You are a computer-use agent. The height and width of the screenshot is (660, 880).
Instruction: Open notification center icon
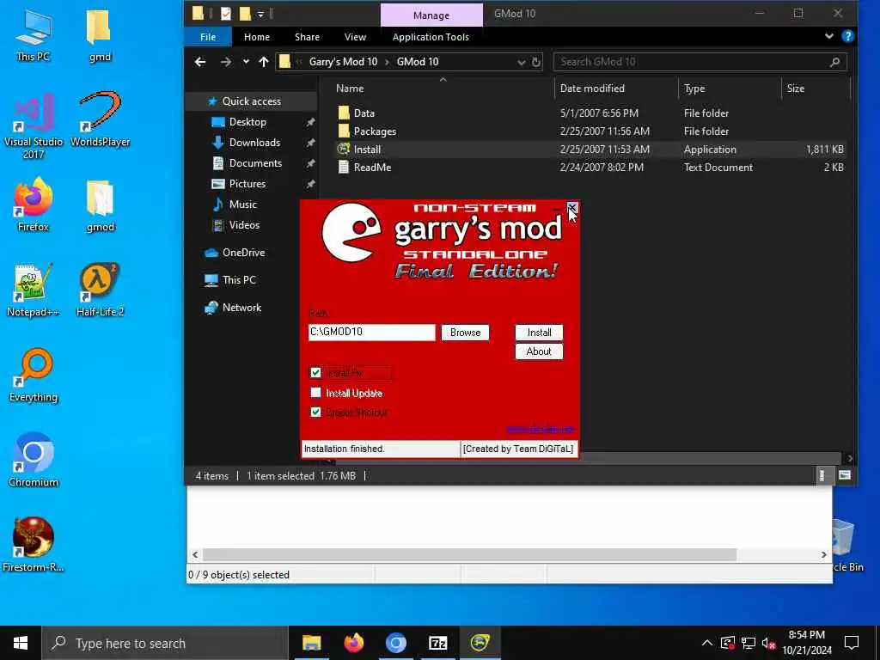click(x=852, y=643)
